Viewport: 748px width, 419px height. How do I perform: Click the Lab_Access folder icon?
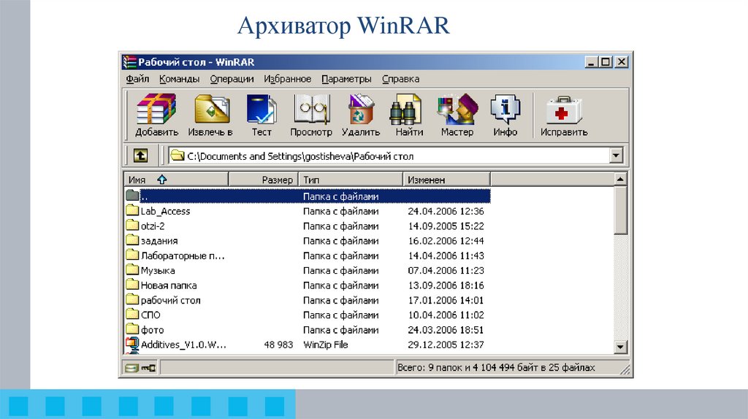coord(132,210)
